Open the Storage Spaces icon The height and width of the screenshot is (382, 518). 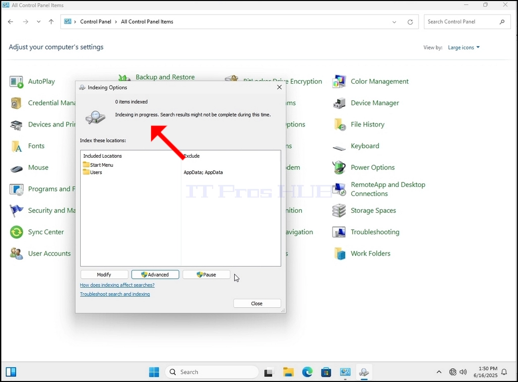coord(339,211)
